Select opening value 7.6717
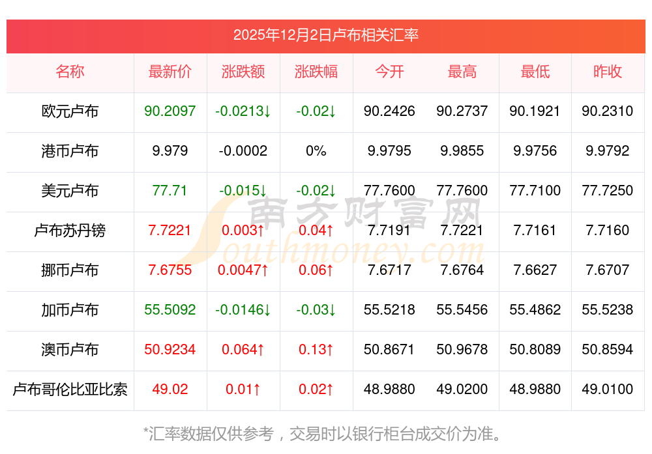 [x=389, y=270]
